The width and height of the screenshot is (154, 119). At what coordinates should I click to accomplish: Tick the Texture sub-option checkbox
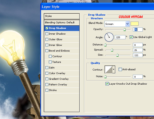tap(50, 62)
